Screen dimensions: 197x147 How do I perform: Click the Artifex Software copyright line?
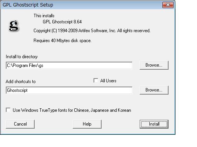92,31
